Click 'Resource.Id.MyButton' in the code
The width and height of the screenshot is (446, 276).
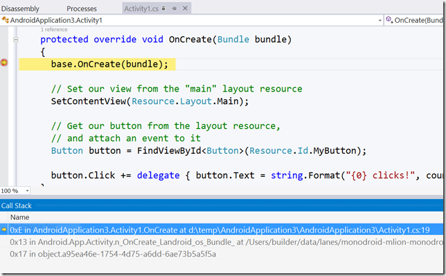pos(303,150)
